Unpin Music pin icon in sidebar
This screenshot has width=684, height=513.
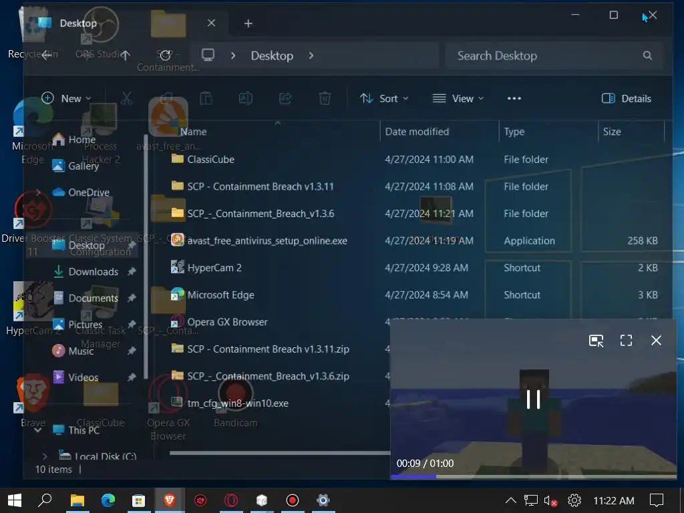132,351
